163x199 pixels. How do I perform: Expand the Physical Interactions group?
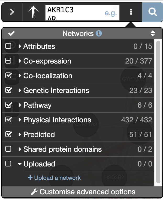pyautogui.click(x=20, y=120)
